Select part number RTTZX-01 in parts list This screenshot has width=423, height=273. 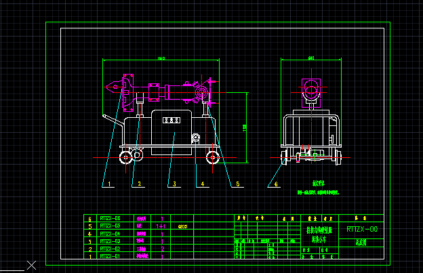point(110,256)
